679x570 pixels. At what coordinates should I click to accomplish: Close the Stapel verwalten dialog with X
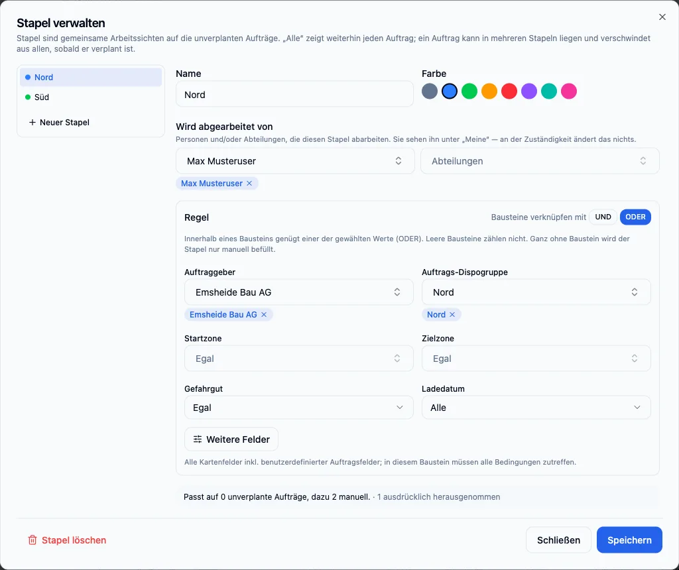(x=662, y=17)
